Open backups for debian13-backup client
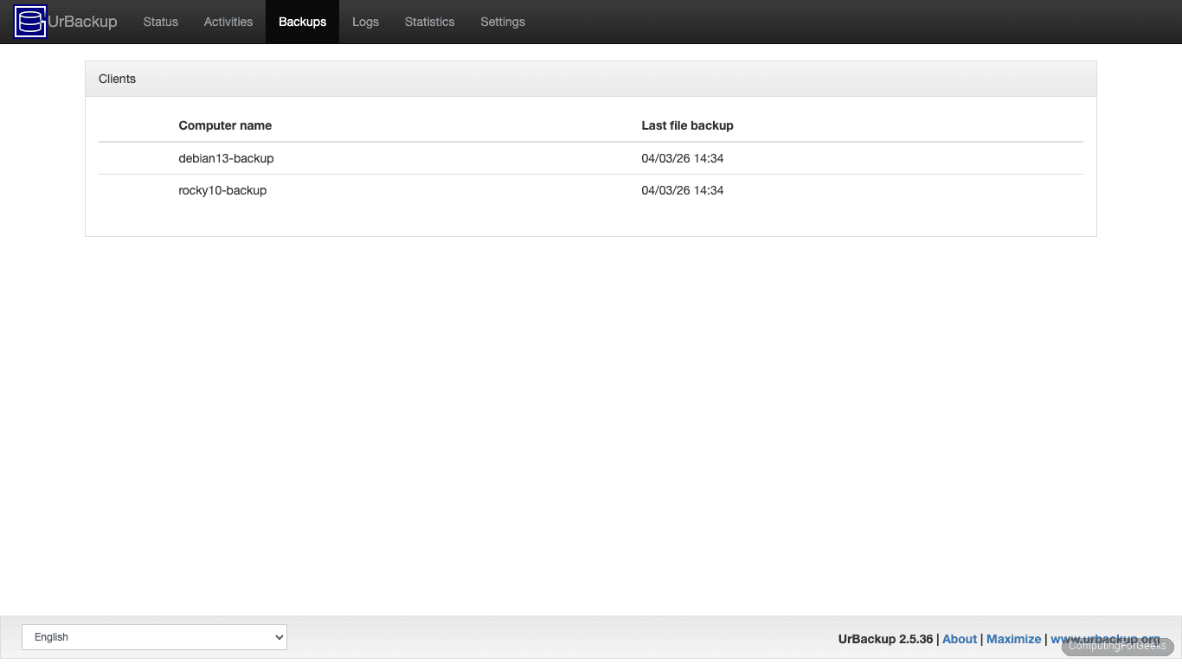This screenshot has width=1182, height=664. 226,158
